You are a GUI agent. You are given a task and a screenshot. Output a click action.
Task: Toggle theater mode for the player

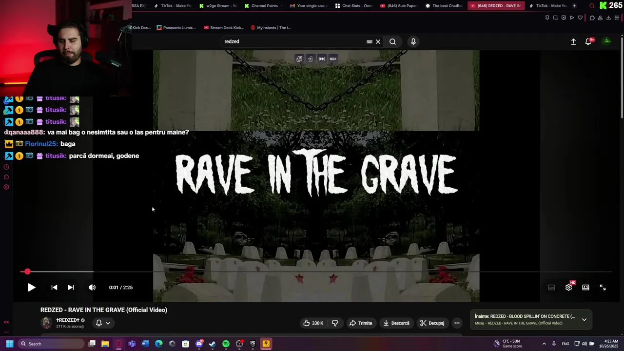pyautogui.click(x=585, y=288)
